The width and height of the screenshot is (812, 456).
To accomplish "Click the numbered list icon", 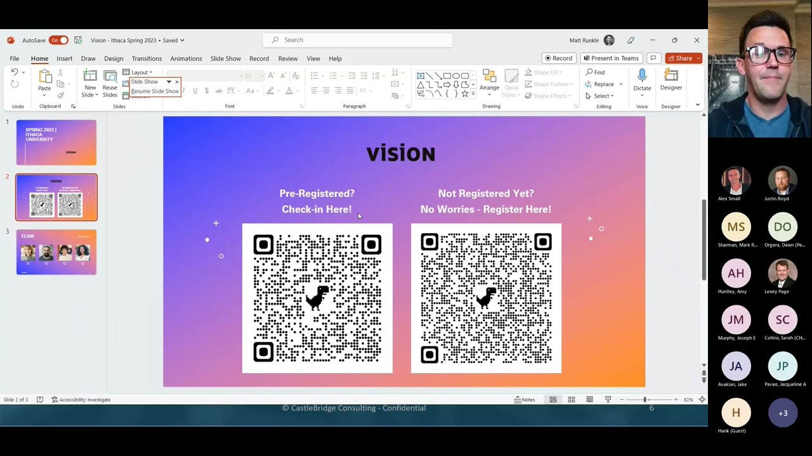I will 333,75.
